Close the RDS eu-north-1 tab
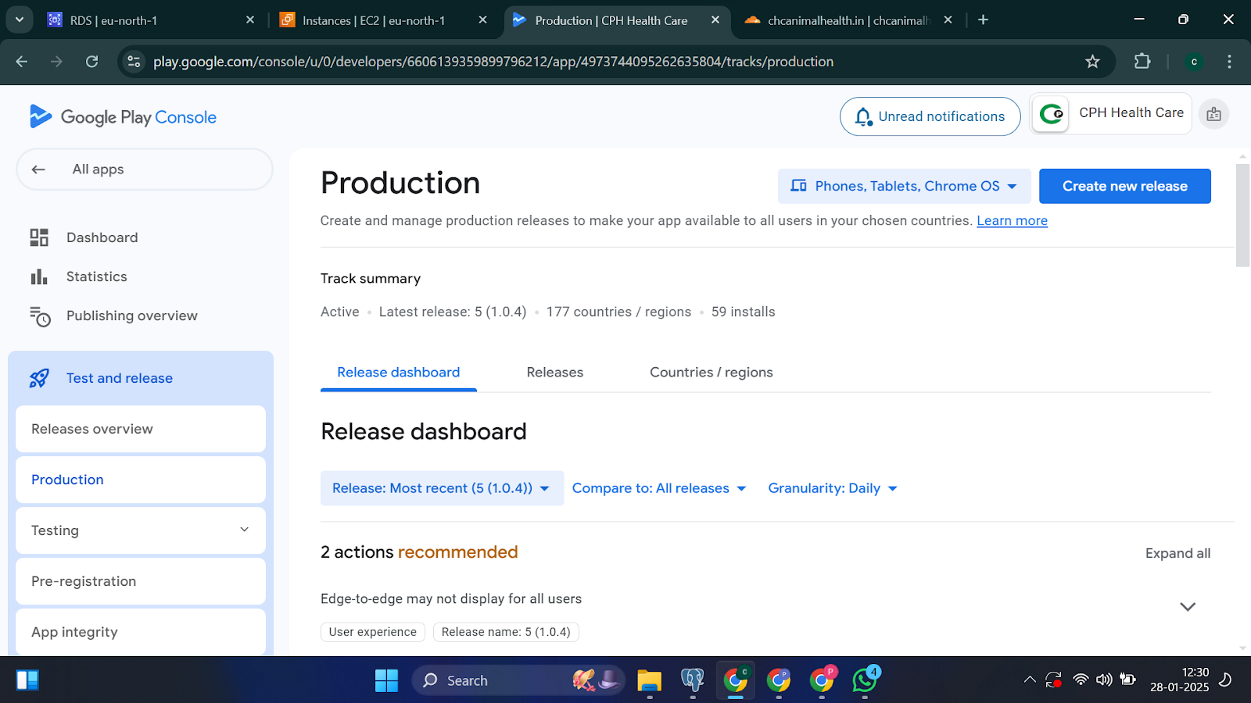 (x=250, y=20)
